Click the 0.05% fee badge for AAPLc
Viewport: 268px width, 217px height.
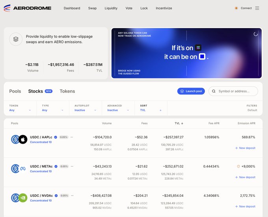pyautogui.click(x=63, y=137)
